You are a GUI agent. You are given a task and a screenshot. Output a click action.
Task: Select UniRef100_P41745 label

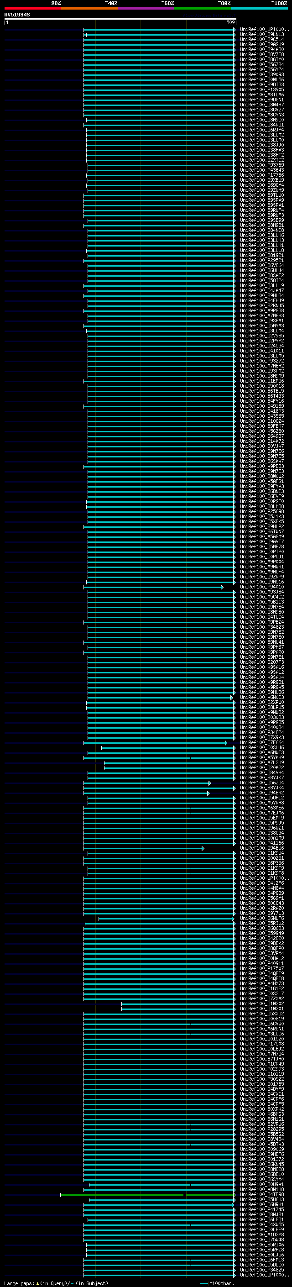261,1209
